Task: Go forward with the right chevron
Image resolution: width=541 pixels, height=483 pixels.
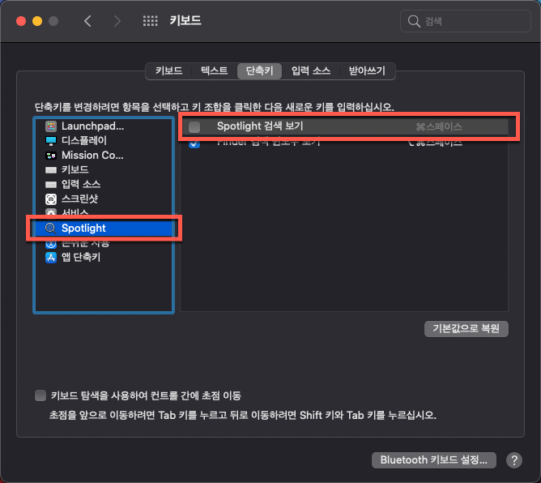Action: (x=117, y=21)
